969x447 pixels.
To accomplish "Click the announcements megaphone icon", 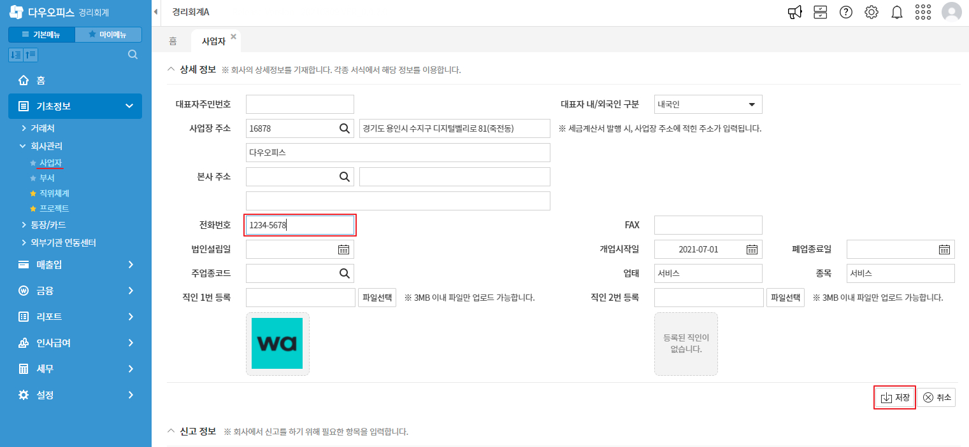I will 794,11.
